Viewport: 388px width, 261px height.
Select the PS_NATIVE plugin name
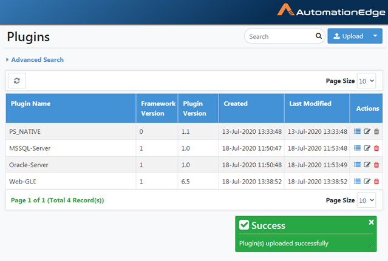point(25,131)
